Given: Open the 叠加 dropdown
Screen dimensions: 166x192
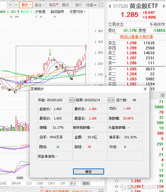Looking at the screenshot, I should (39, 5).
